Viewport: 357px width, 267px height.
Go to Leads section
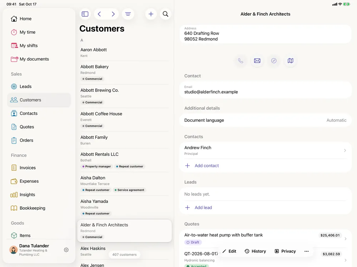(39, 87)
